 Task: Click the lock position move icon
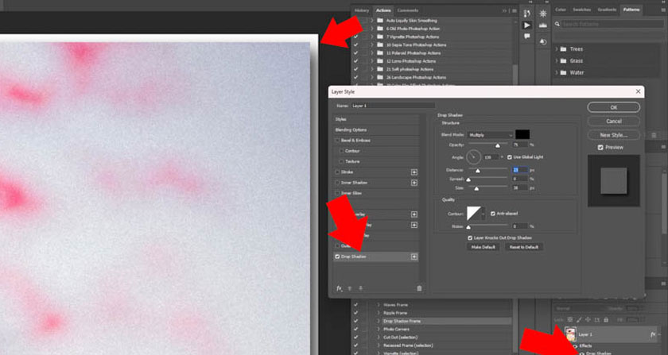click(588, 319)
